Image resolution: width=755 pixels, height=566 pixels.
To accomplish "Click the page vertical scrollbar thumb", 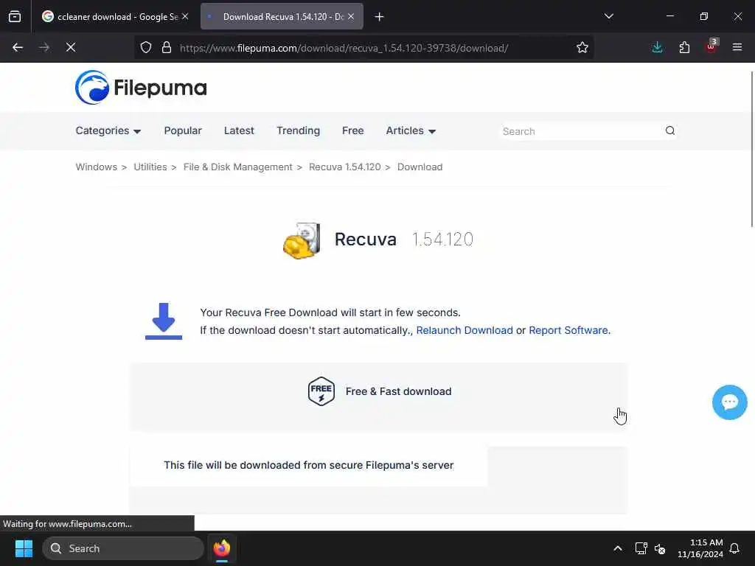I will (752, 148).
